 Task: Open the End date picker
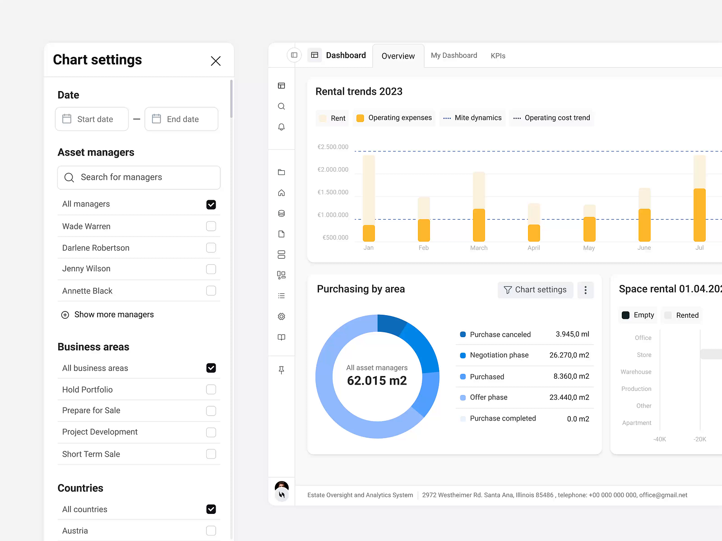[x=181, y=119]
